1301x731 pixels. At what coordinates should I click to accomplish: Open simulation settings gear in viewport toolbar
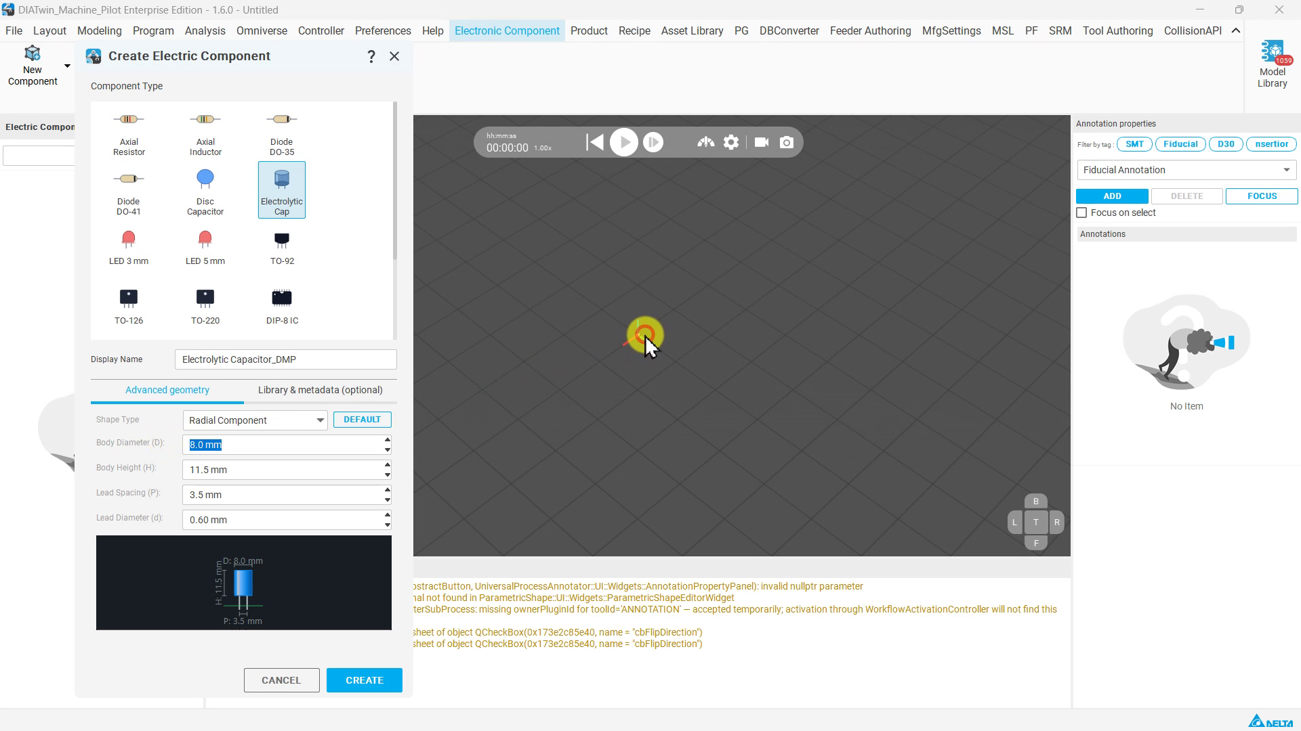731,142
